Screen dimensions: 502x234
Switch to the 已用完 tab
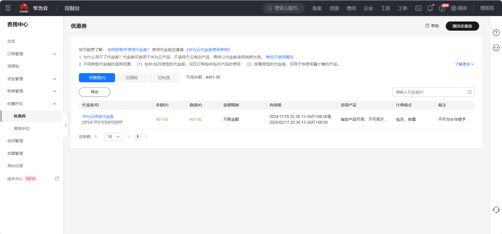[x=132, y=78]
